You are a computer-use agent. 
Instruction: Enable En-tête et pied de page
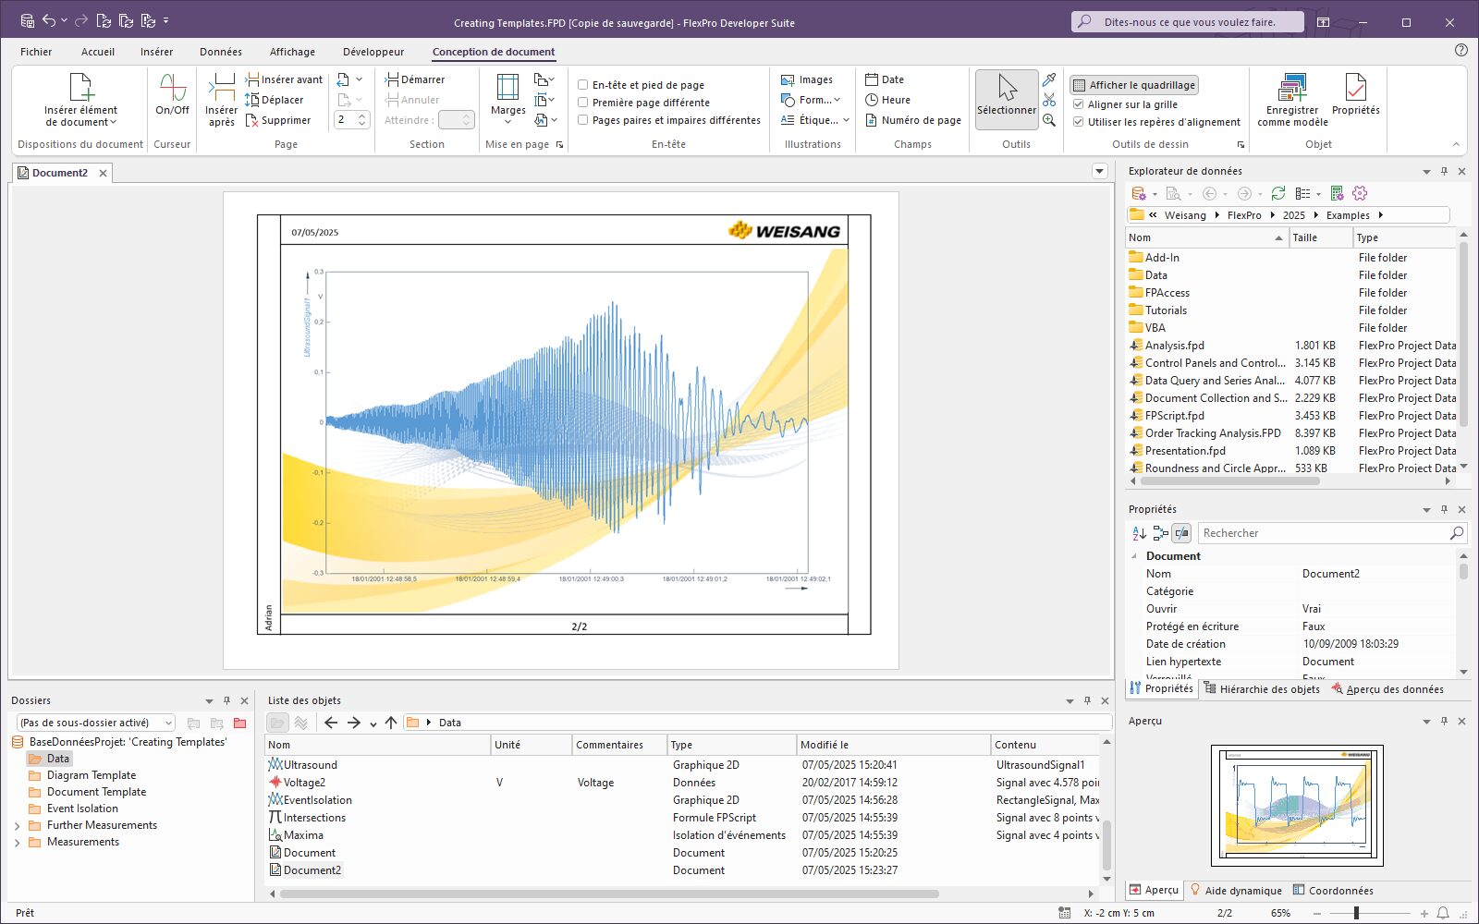[x=583, y=85]
